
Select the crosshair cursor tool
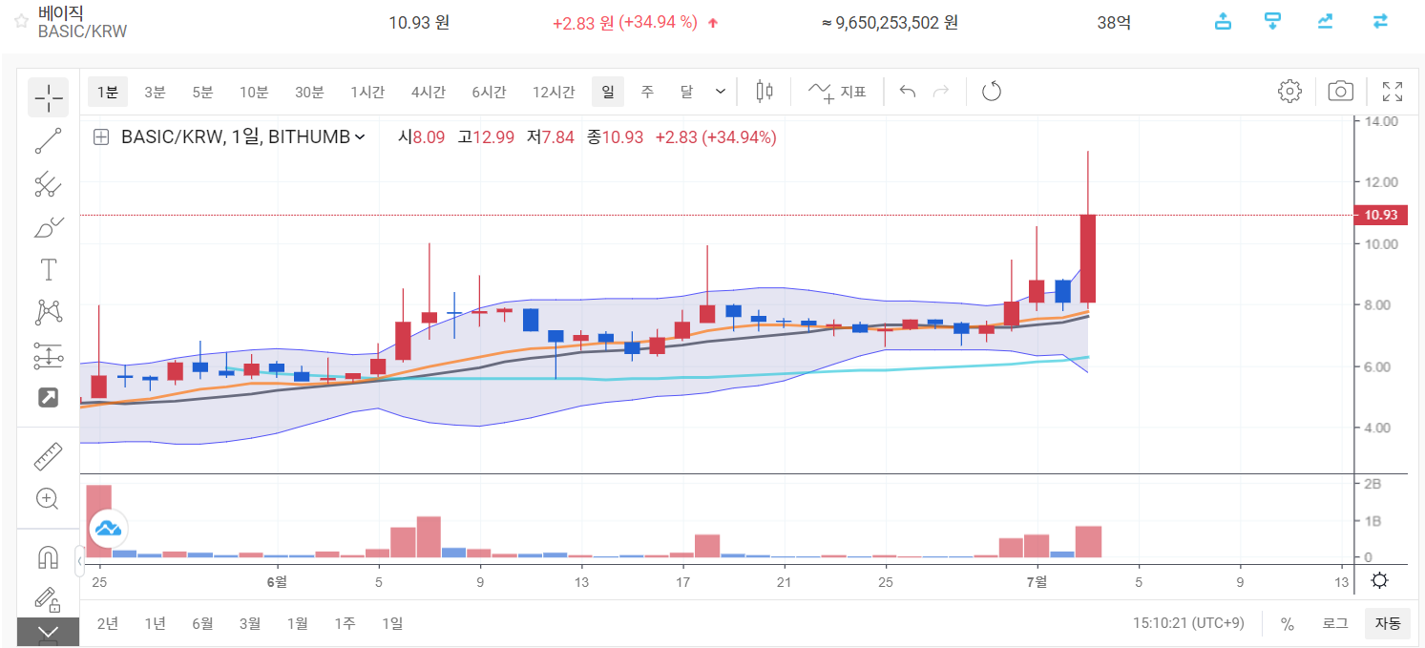coord(48,96)
